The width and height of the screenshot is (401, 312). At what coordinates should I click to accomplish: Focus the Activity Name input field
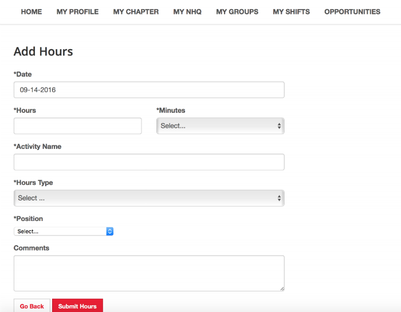click(149, 162)
